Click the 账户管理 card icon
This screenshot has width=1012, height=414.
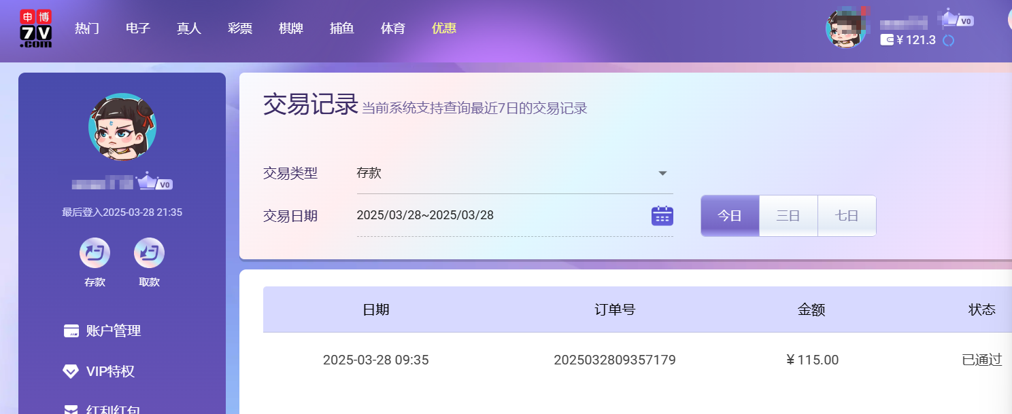(71, 331)
